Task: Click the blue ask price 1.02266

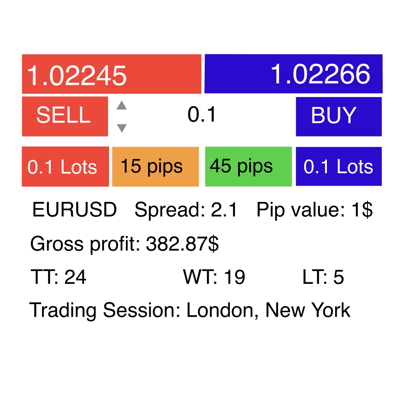Action: (293, 74)
